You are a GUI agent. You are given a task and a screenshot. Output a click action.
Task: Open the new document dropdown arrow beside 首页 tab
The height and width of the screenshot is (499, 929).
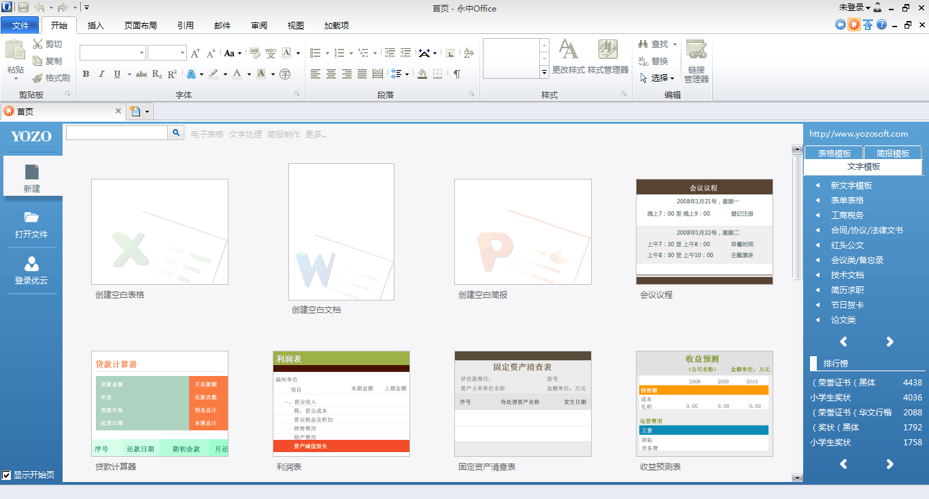tap(147, 111)
